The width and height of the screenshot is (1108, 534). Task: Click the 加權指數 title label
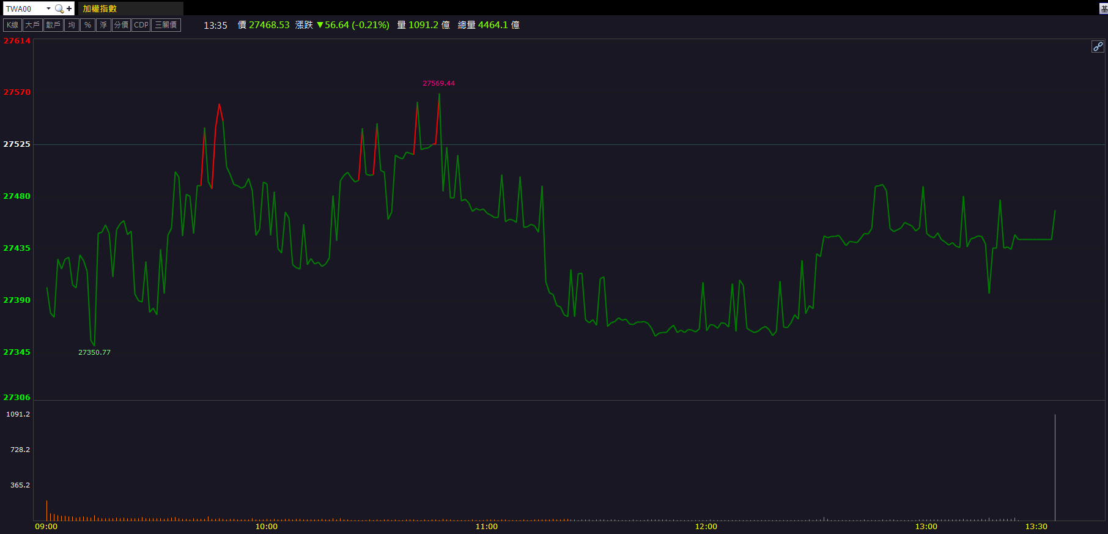pos(100,9)
